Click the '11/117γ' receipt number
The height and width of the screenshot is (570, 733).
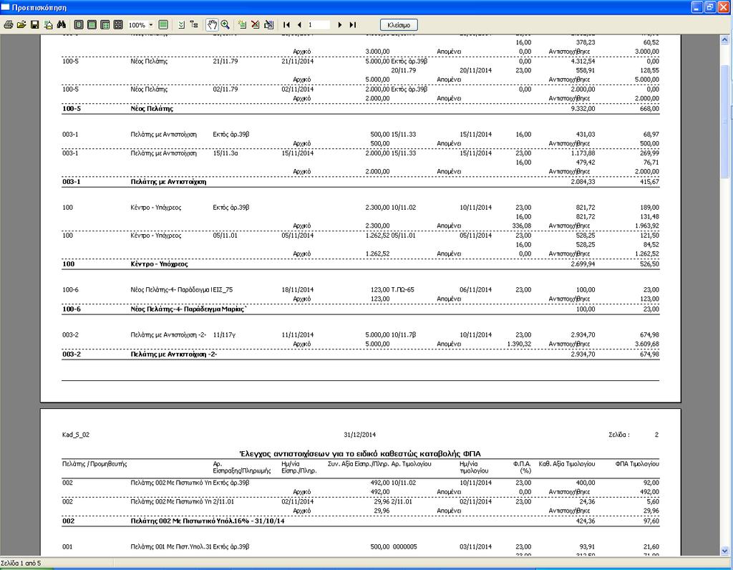(224, 335)
